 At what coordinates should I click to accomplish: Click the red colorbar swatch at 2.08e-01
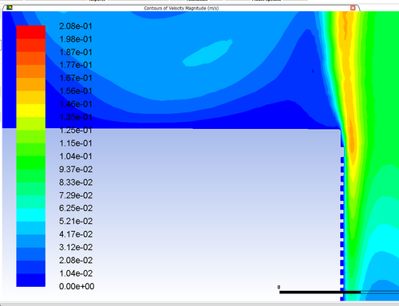click(31, 32)
